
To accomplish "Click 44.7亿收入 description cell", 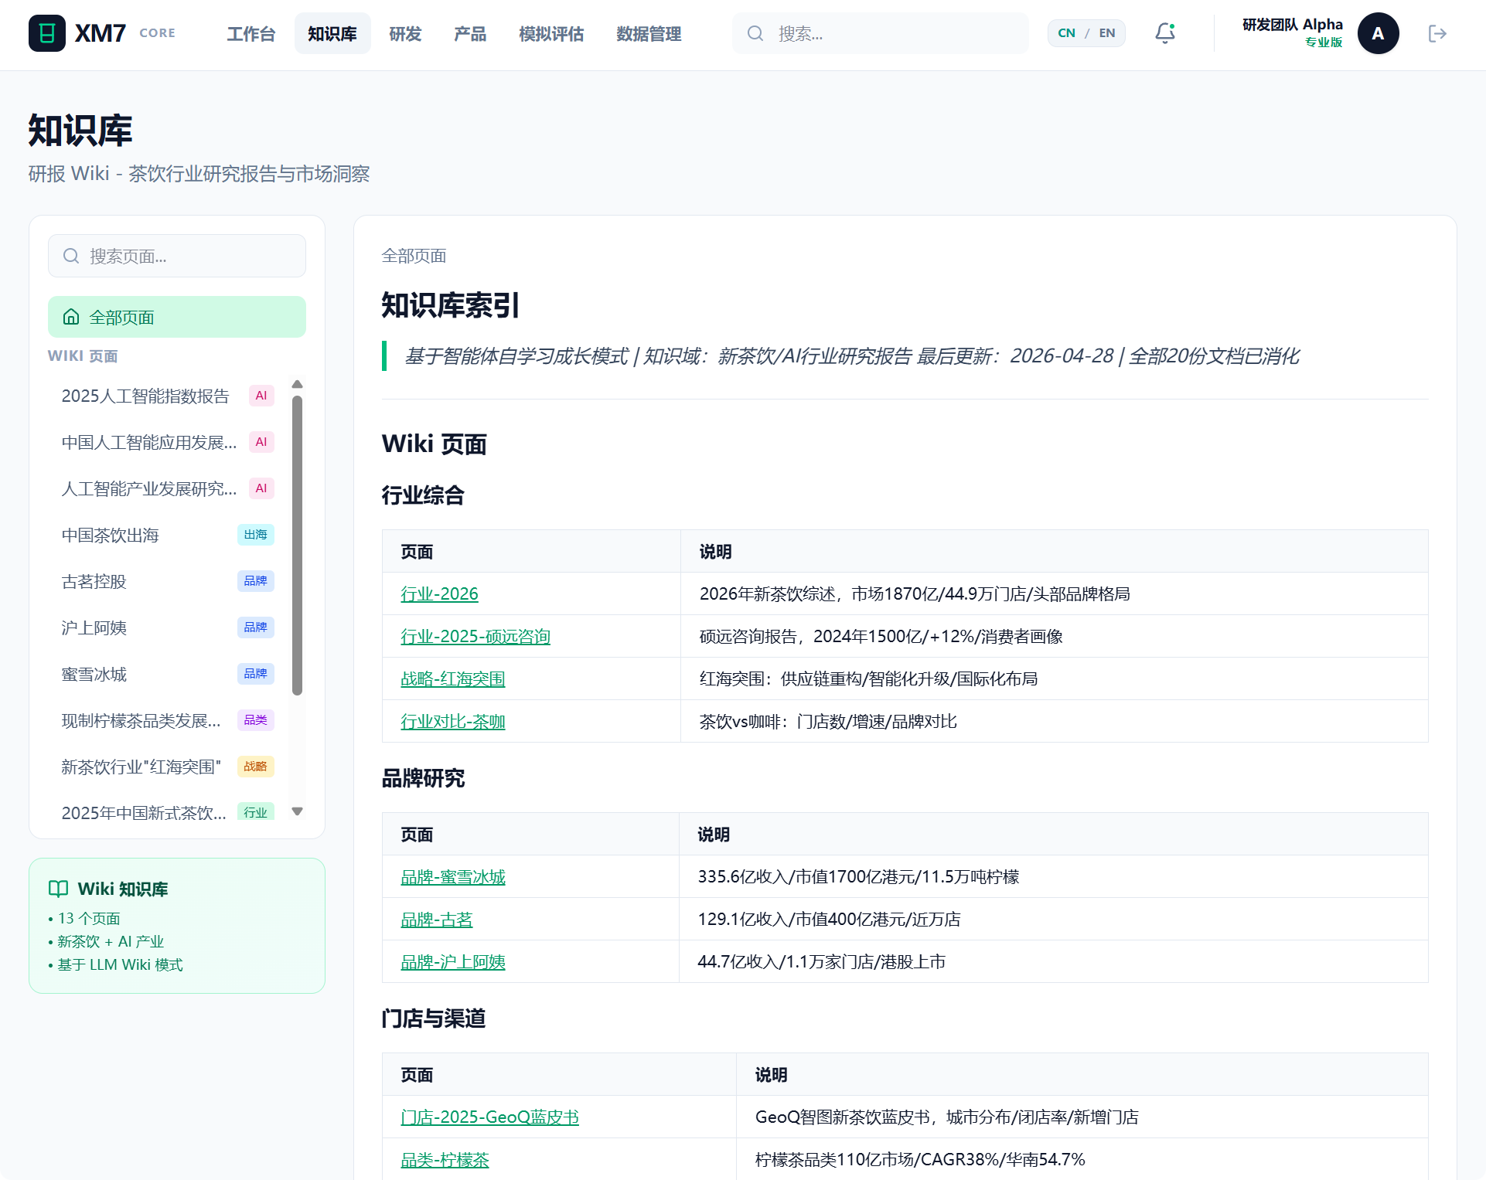I will 1053,961.
